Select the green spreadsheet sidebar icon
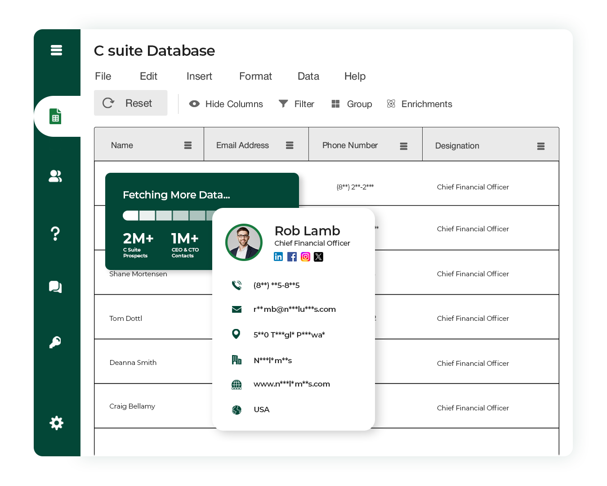Image resolution: width=607 pixels, height=486 pixels. click(55, 116)
